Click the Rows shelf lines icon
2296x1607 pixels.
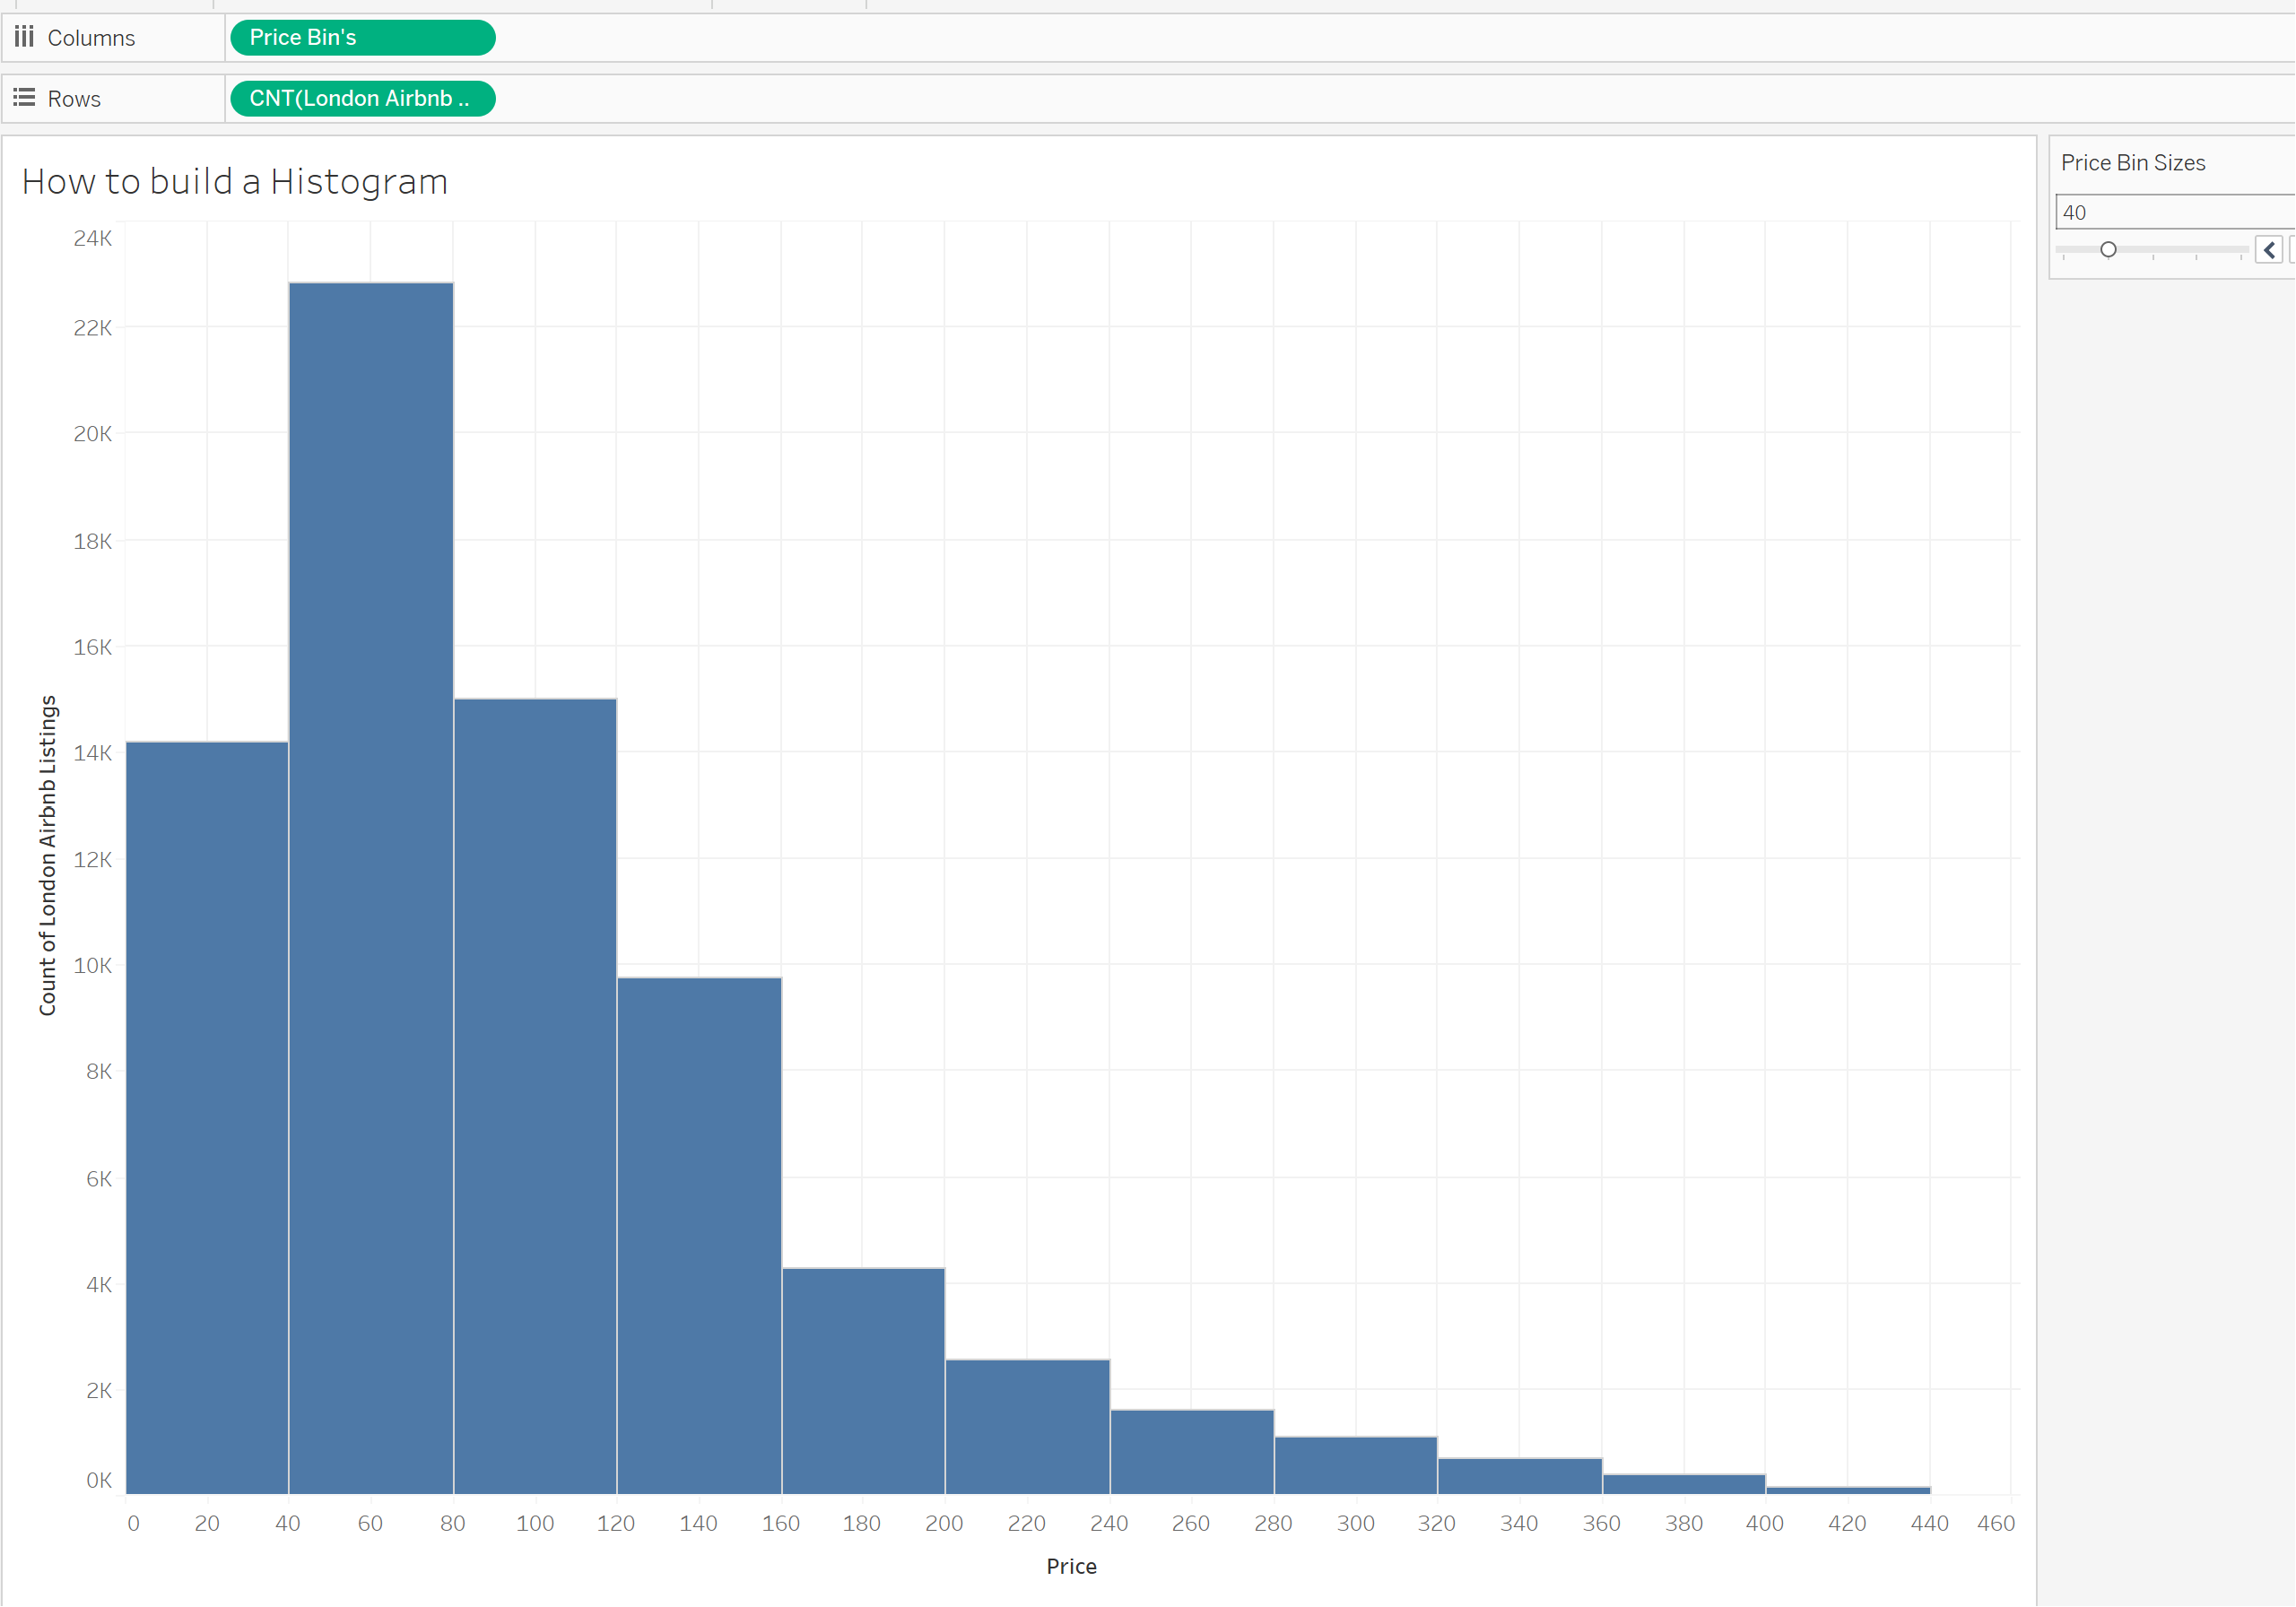tap(24, 98)
